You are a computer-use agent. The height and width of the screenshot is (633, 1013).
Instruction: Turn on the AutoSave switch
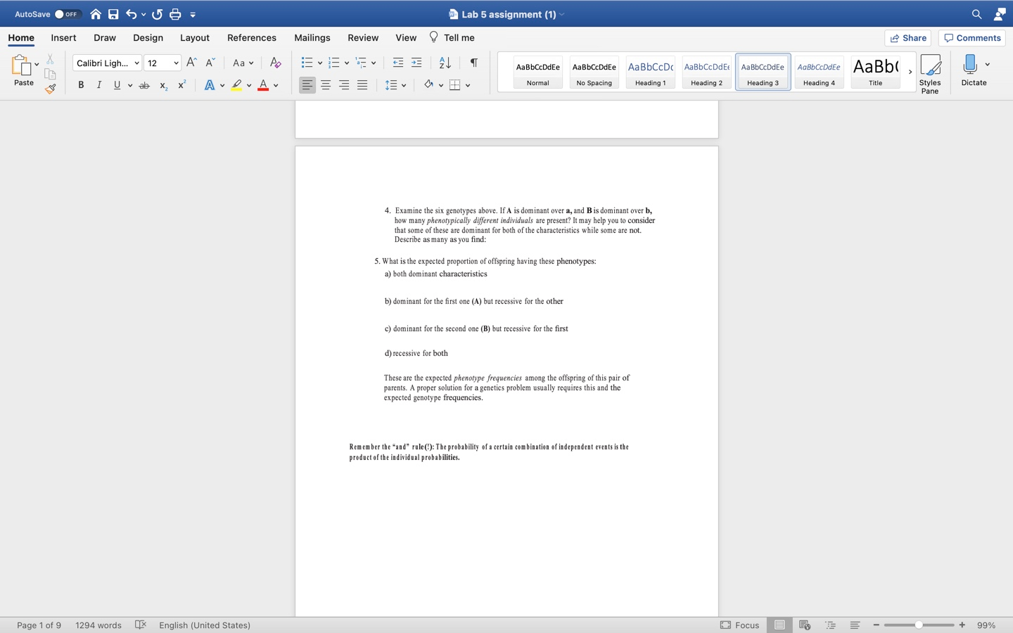(63, 13)
